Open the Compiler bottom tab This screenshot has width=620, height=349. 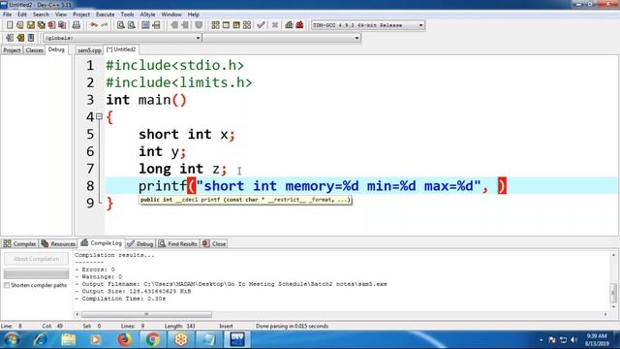point(19,243)
